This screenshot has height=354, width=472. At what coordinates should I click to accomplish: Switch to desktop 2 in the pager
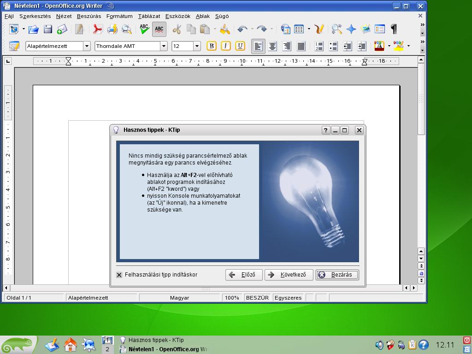[x=107, y=348]
